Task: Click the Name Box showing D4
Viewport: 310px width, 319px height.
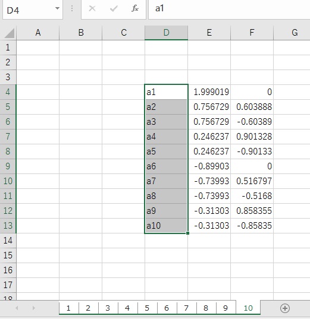Action: (33, 10)
